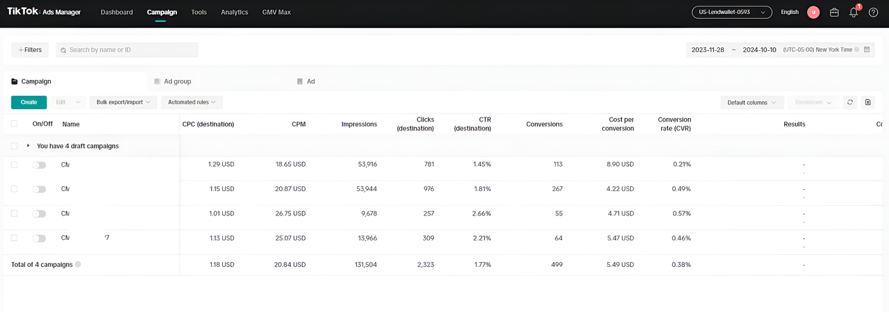Image resolution: width=889 pixels, height=312 pixels.
Task: Click the Ad tab icon
Action: 300,81
